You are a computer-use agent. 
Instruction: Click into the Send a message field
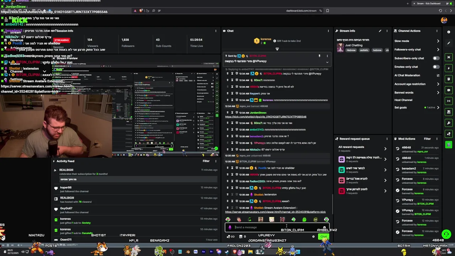277,228
